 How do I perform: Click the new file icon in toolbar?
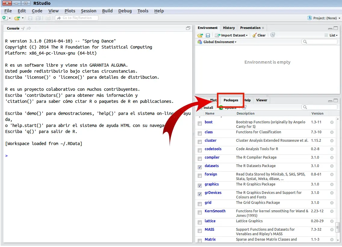tap(5, 18)
